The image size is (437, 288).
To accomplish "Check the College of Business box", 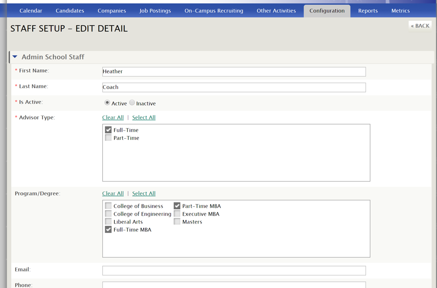I will pos(108,206).
